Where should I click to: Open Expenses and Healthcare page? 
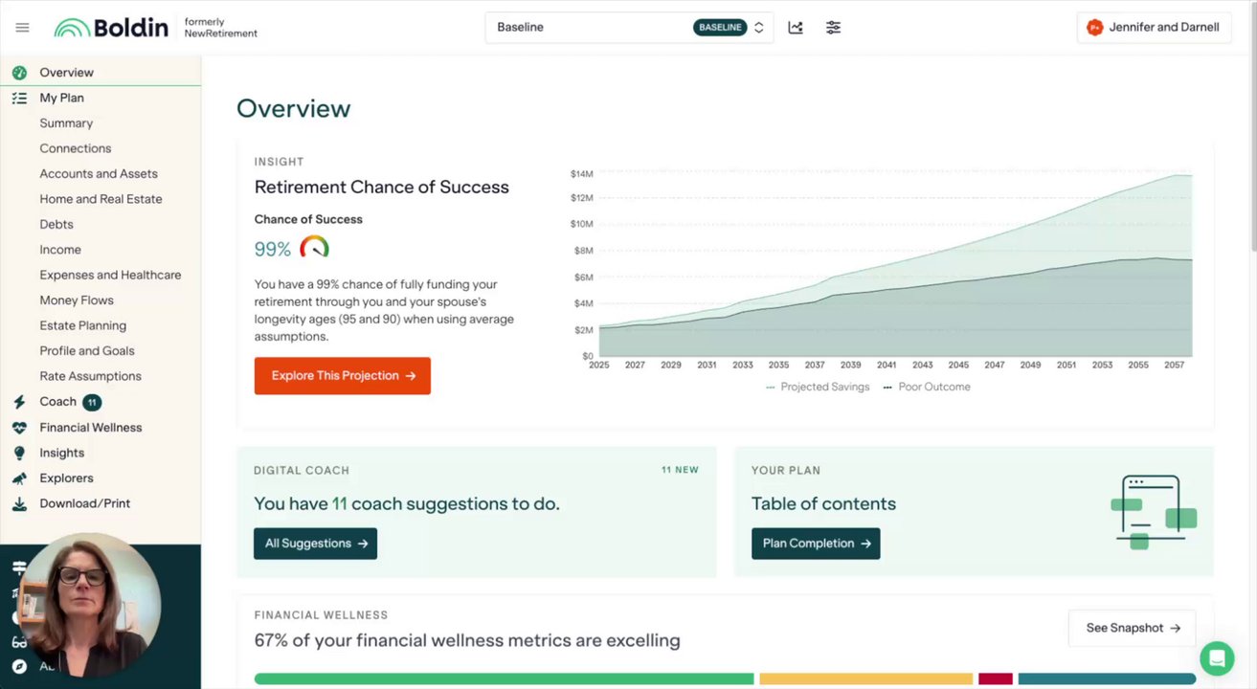(x=110, y=276)
